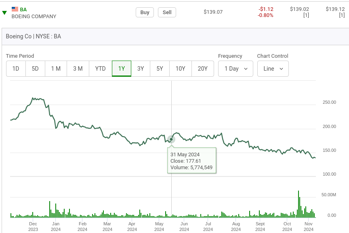The width and height of the screenshot is (349, 233).
Task: Select the 5D time period
Action: tap(35, 69)
